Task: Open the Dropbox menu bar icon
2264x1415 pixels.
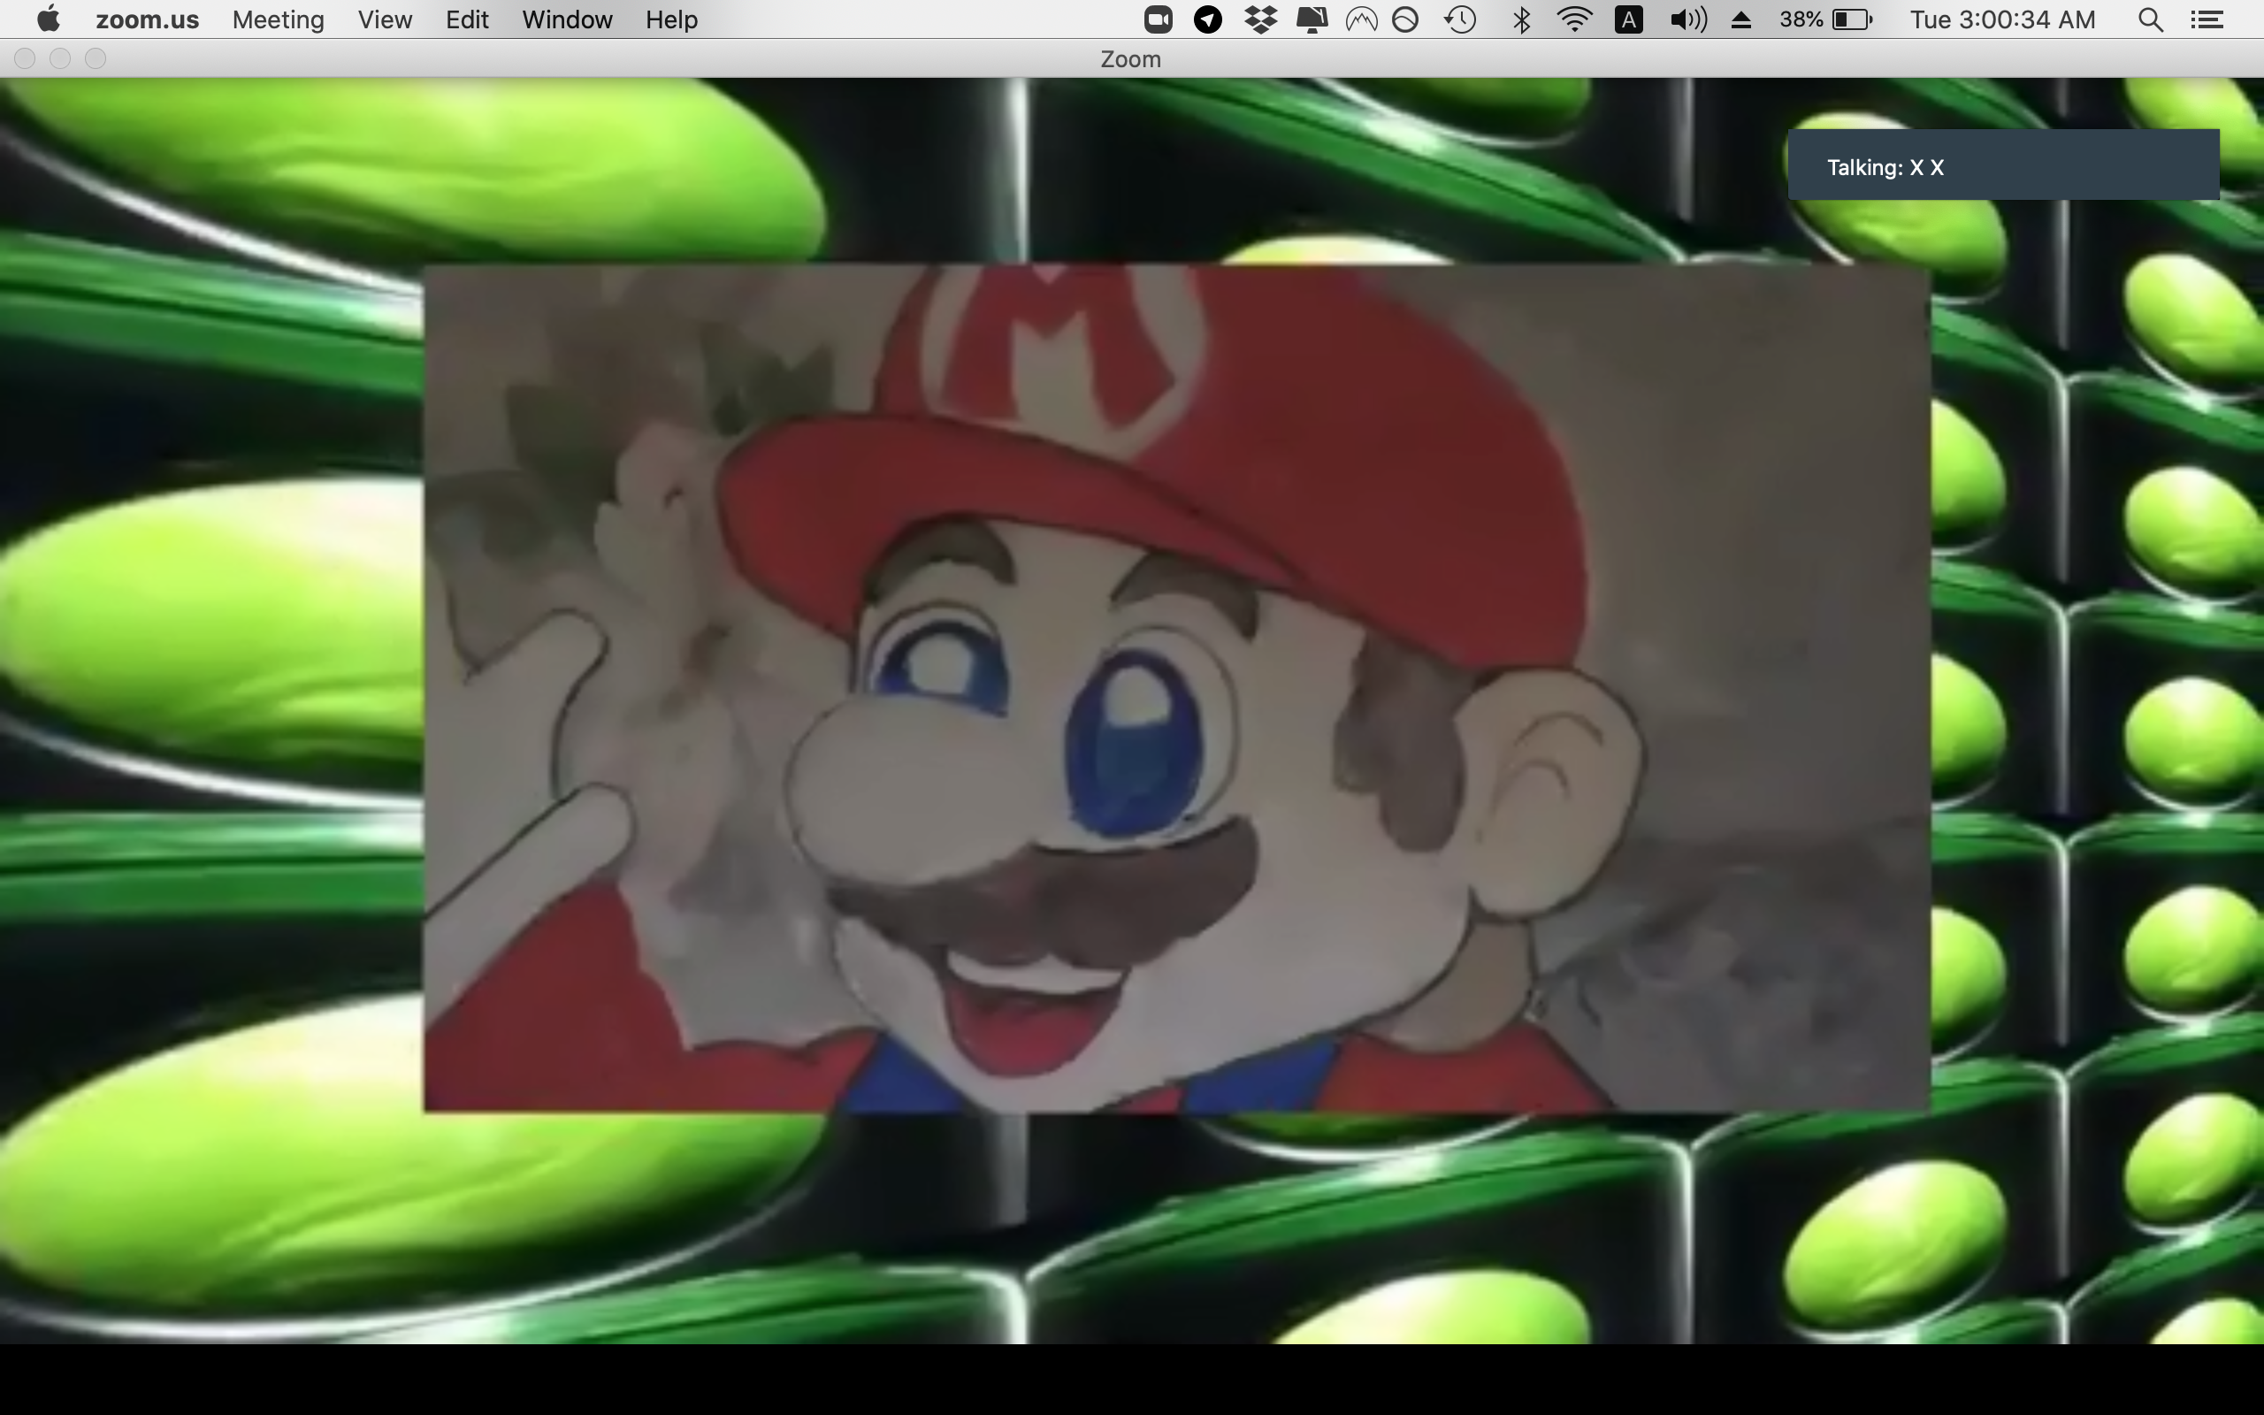Action: 1261,19
